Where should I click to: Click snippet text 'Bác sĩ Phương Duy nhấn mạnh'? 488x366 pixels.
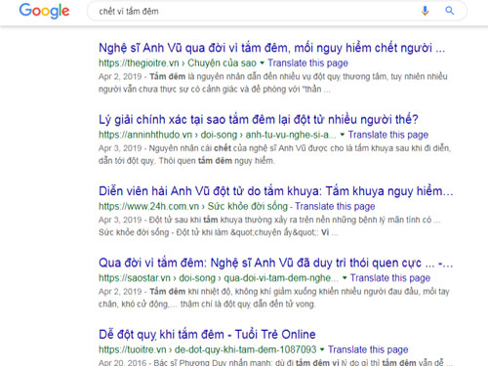point(275,362)
